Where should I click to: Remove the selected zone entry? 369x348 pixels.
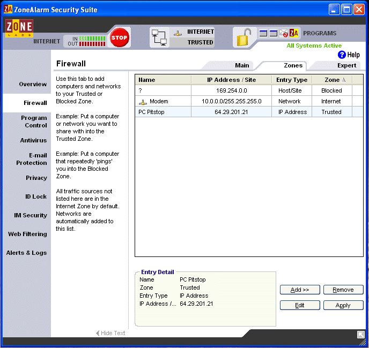[x=343, y=290]
